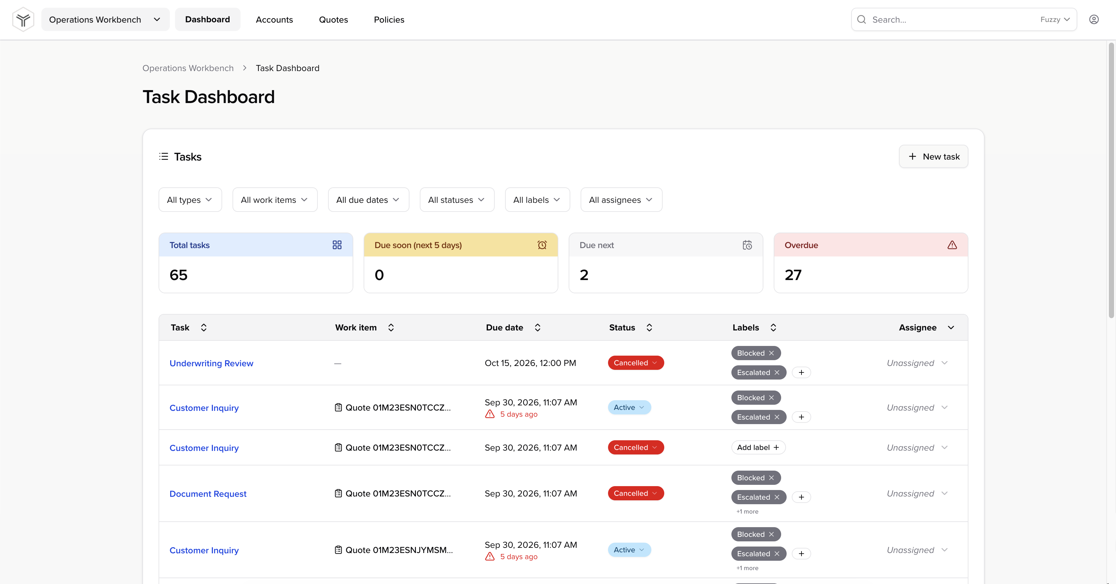
Task: Open the All statuses filter
Action: coord(457,200)
